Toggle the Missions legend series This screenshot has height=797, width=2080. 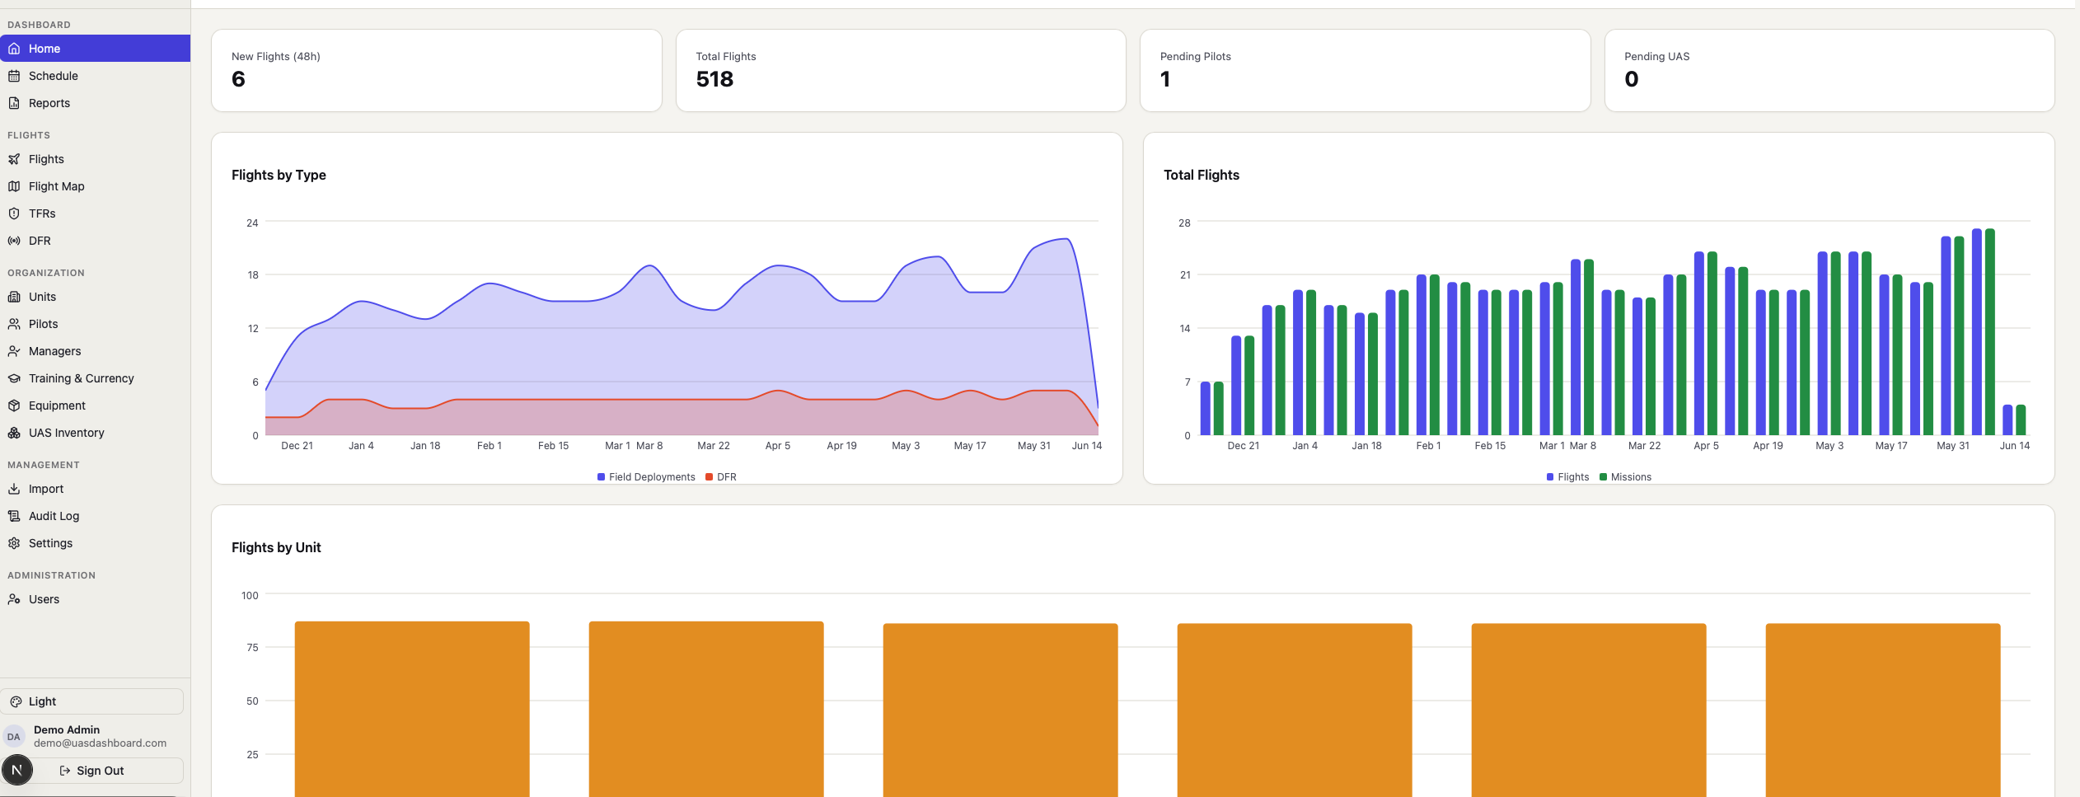click(x=1625, y=477)
